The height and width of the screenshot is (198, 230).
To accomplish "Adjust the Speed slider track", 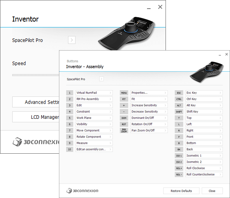I will pyautogui.click(x=36, y=75).
